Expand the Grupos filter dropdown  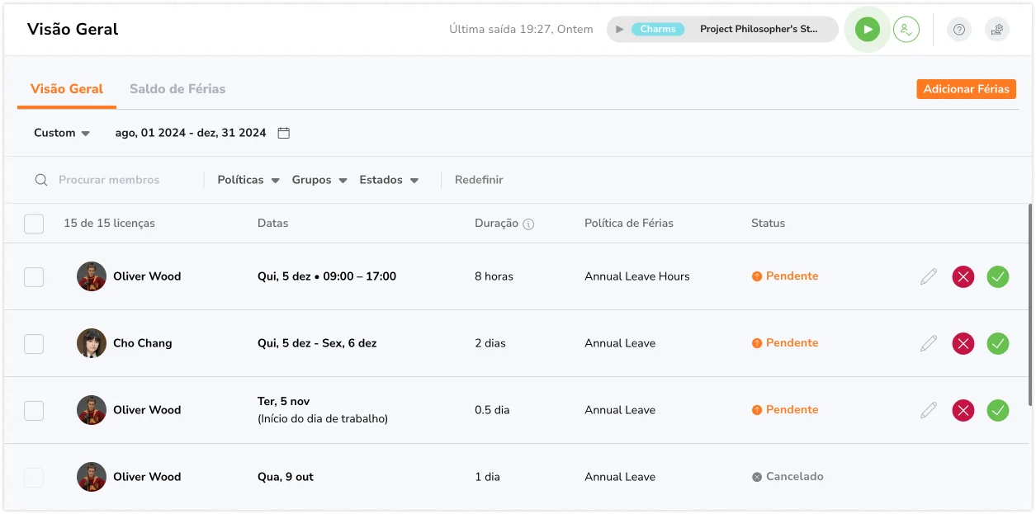click(x=319, y=180)
